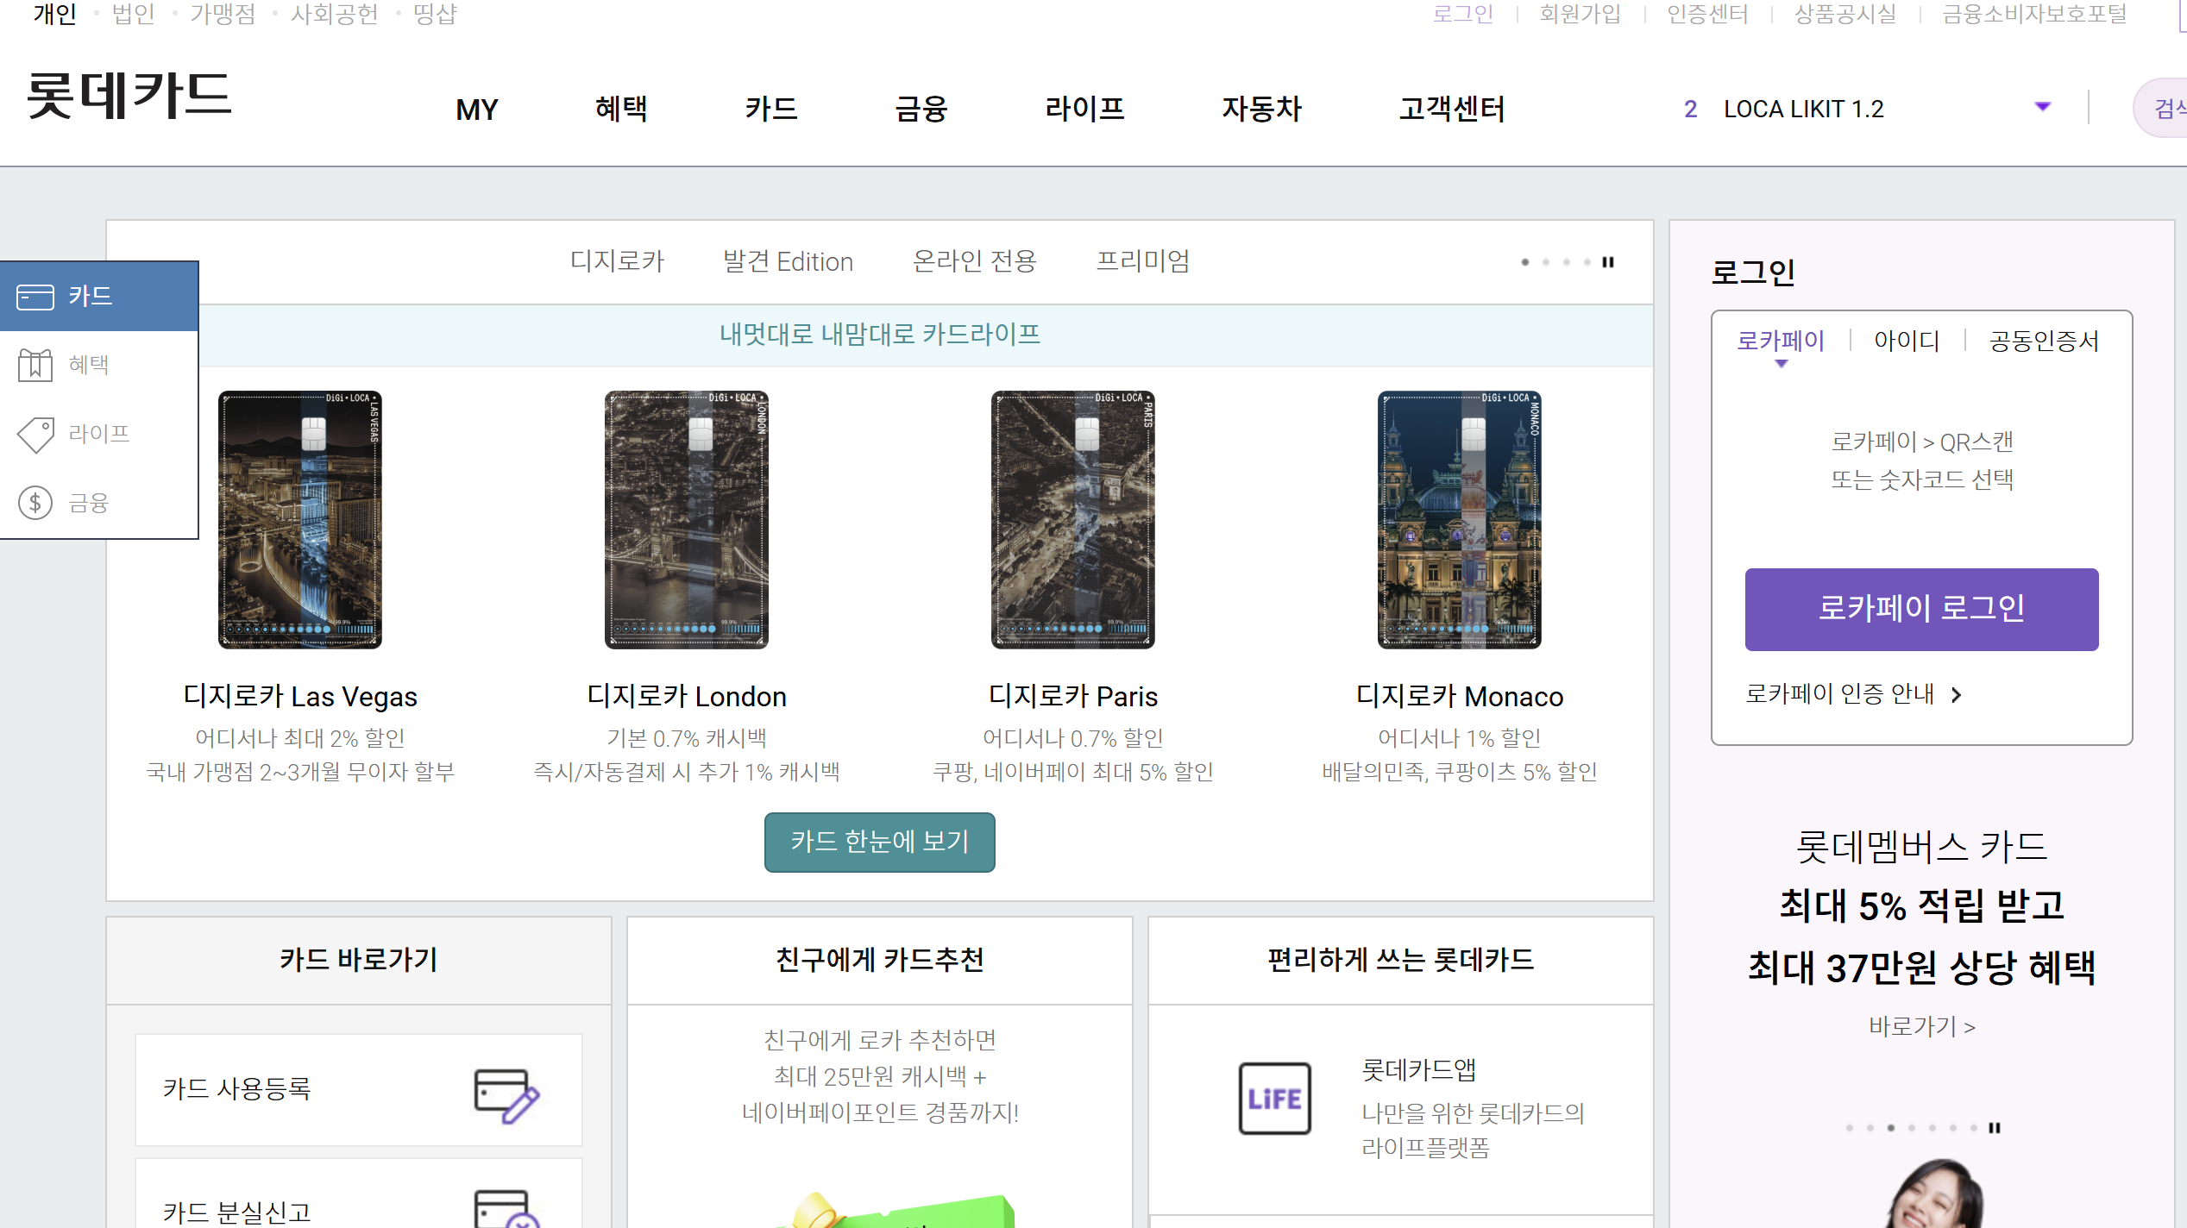
Task: Click the 금융 dollar coin icon
Action: point(35,503)
